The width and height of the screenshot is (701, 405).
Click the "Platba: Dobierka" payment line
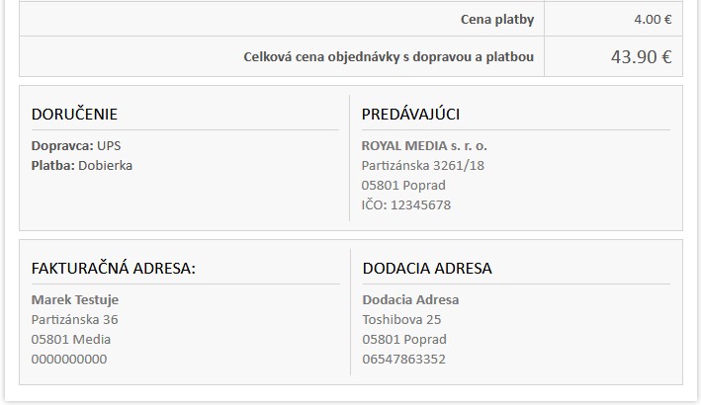(x=82, y=165)
